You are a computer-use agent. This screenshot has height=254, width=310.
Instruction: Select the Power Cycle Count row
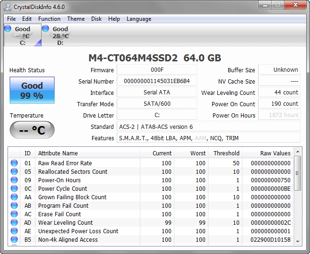coord(151,189)
